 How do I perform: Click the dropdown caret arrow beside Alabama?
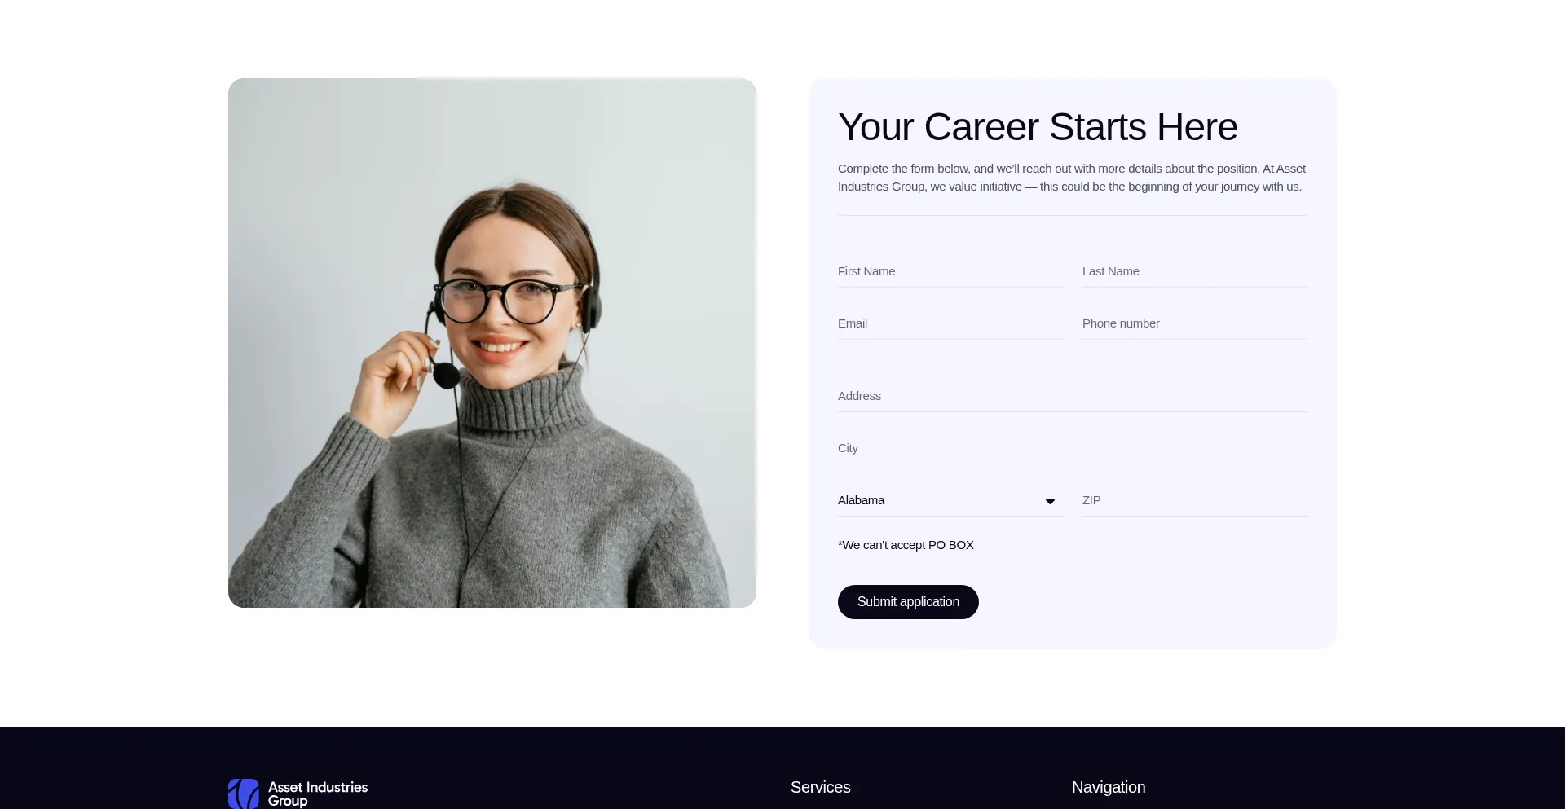(1050, 502)
